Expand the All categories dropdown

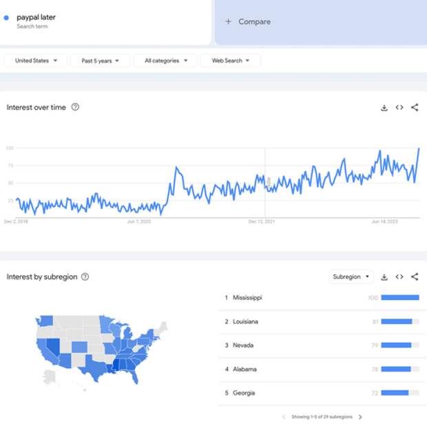point(165,61)
